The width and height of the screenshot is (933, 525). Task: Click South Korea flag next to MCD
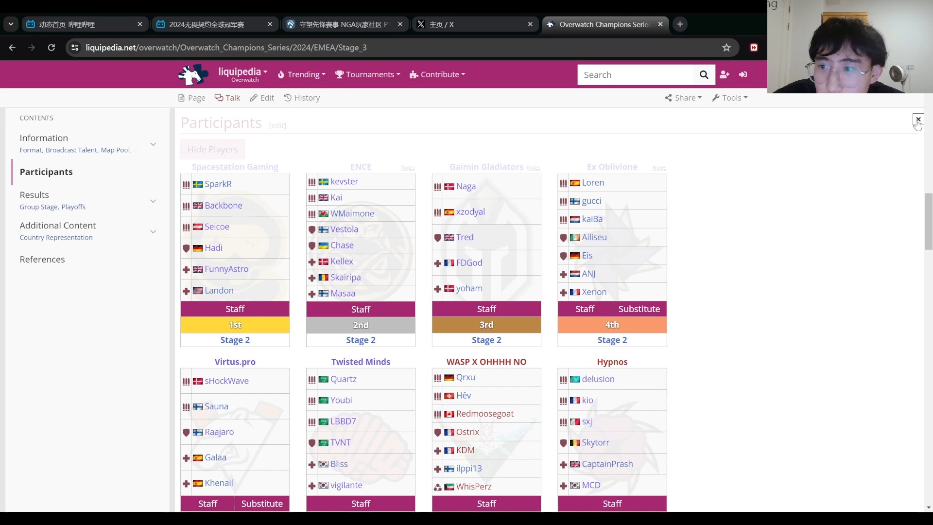pos(575,486)
